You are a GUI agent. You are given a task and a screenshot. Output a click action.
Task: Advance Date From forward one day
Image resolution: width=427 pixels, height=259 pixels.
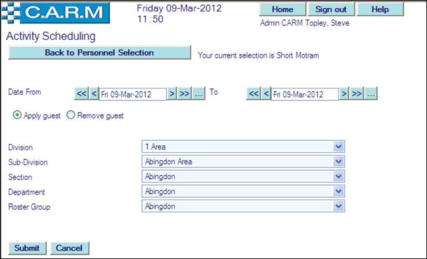pyautogui.click(x=171, y=93)
